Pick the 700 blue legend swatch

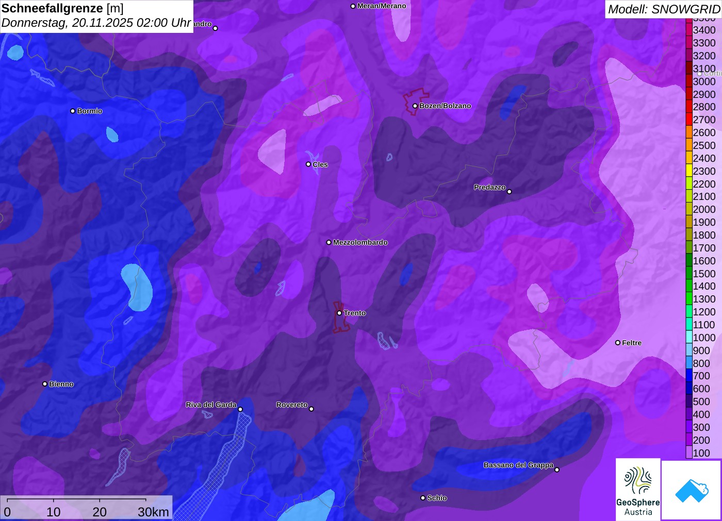689,375
